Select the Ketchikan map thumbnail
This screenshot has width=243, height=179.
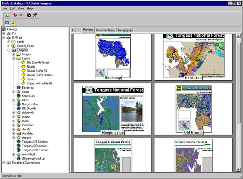click(193, 56)
